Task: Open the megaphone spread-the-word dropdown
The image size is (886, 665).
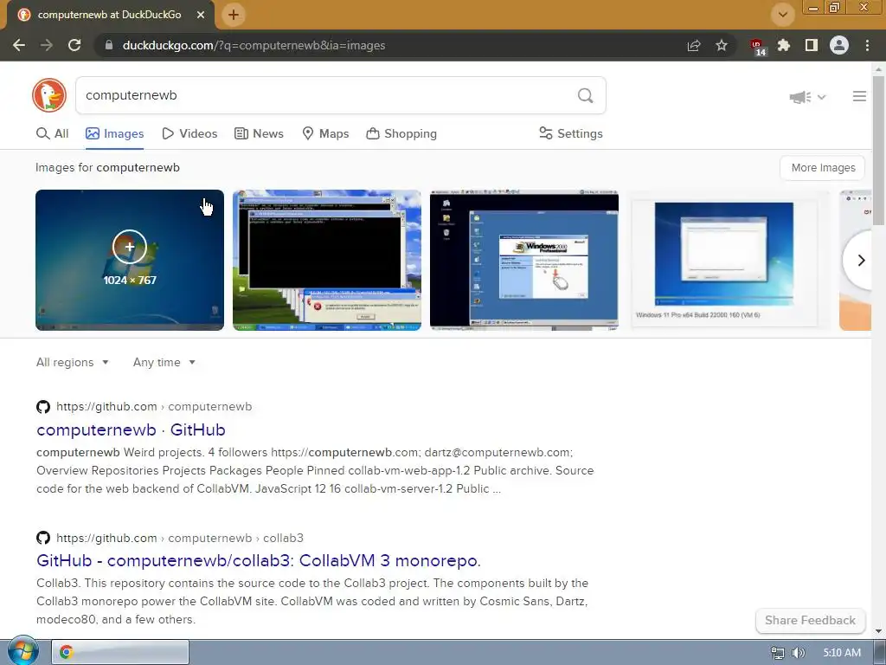Action: [x=807, y=97]
